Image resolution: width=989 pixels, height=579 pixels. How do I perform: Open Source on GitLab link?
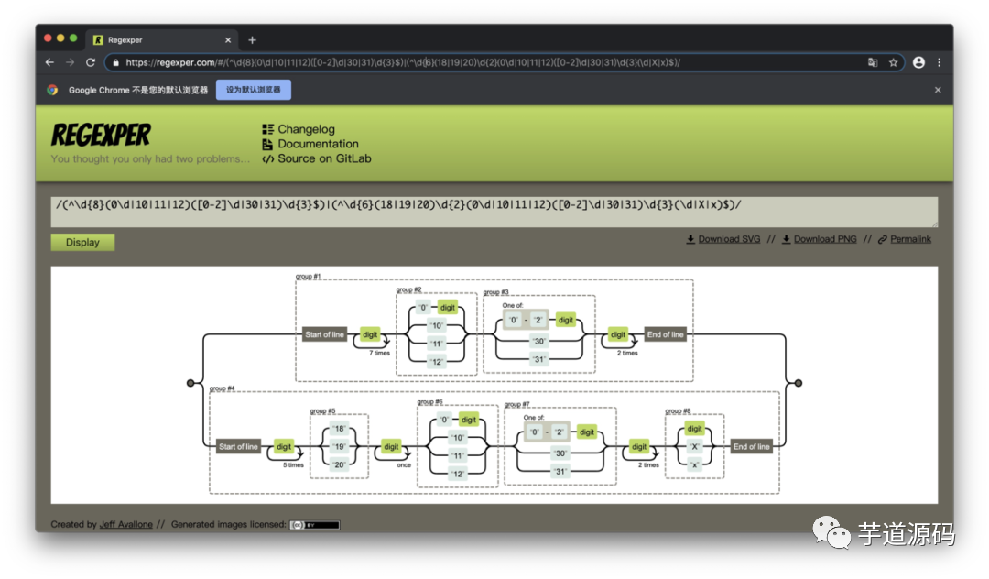pos(324,158)
